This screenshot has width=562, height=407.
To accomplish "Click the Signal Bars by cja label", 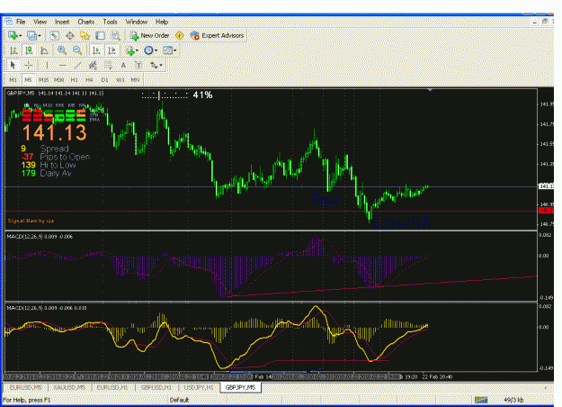I will 31,221.
